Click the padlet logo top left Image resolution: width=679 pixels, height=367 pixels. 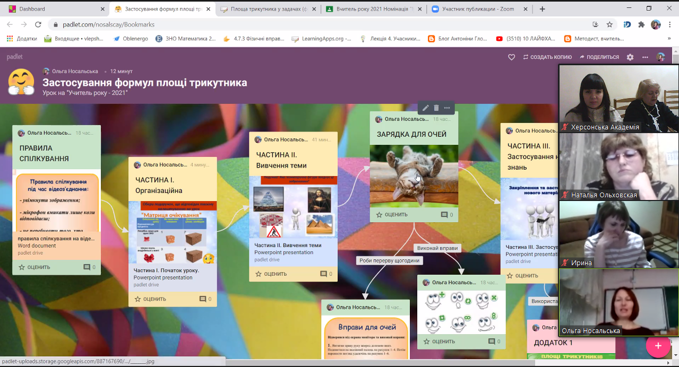[15, 57]
